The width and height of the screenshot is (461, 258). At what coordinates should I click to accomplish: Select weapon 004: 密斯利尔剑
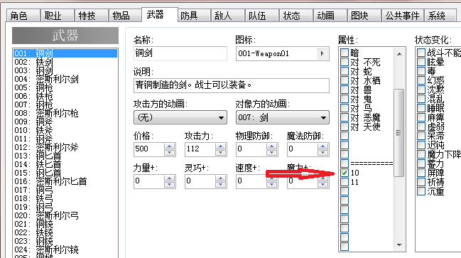pyautogui.click(x=65, y=79)
